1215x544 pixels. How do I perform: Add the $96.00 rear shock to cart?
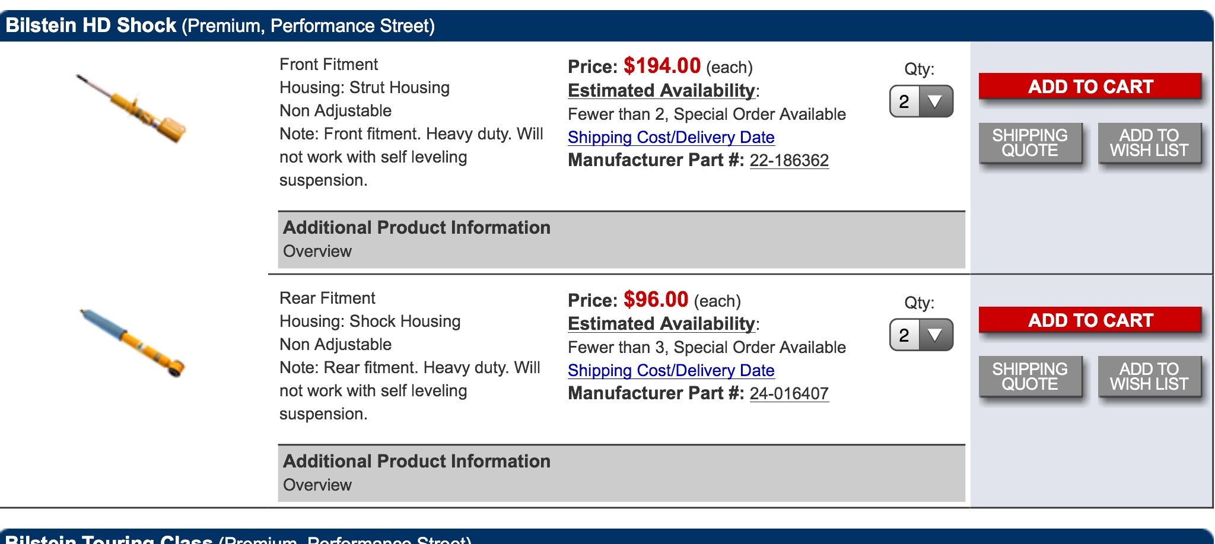click(x=1090, y=320)
